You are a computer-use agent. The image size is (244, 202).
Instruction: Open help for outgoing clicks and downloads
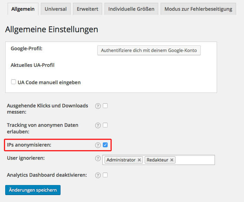click(98, 106)
